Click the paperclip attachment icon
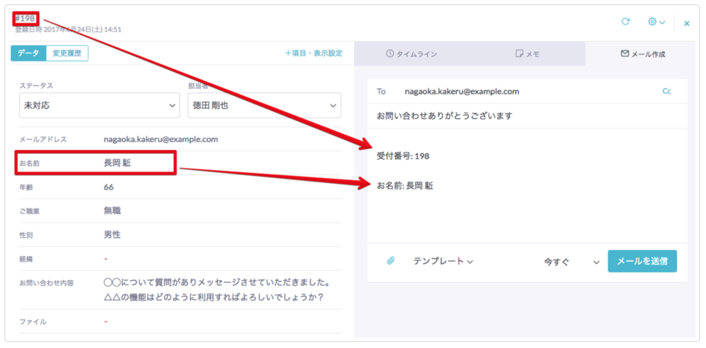This screenshot has width=706, height=348. (390, 261)
